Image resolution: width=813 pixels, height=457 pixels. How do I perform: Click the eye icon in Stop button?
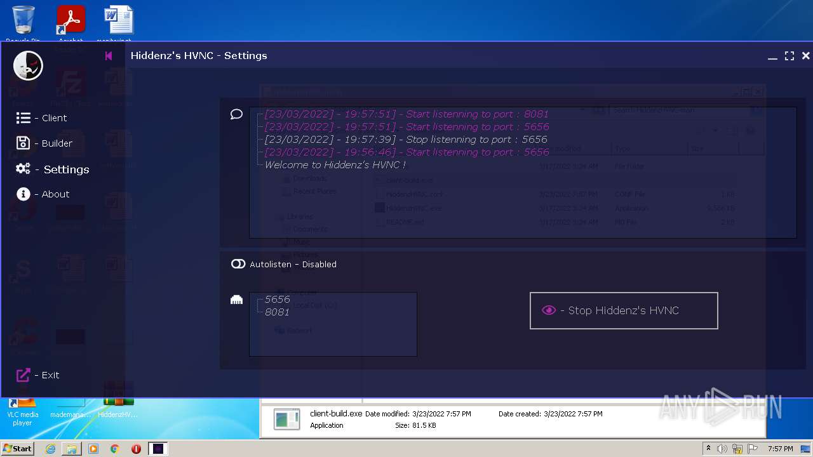click(549, 310)
